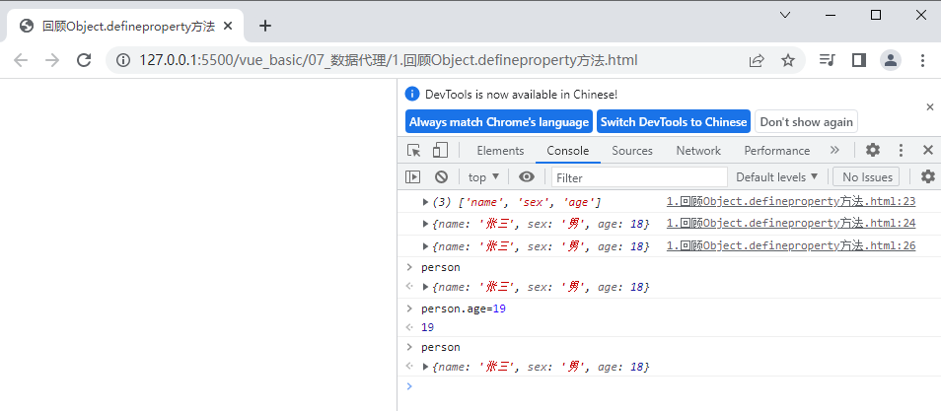This screenshot has height=411, width=941.
Task: Switch to the Sources tab
Action: (x=632, y=151)
